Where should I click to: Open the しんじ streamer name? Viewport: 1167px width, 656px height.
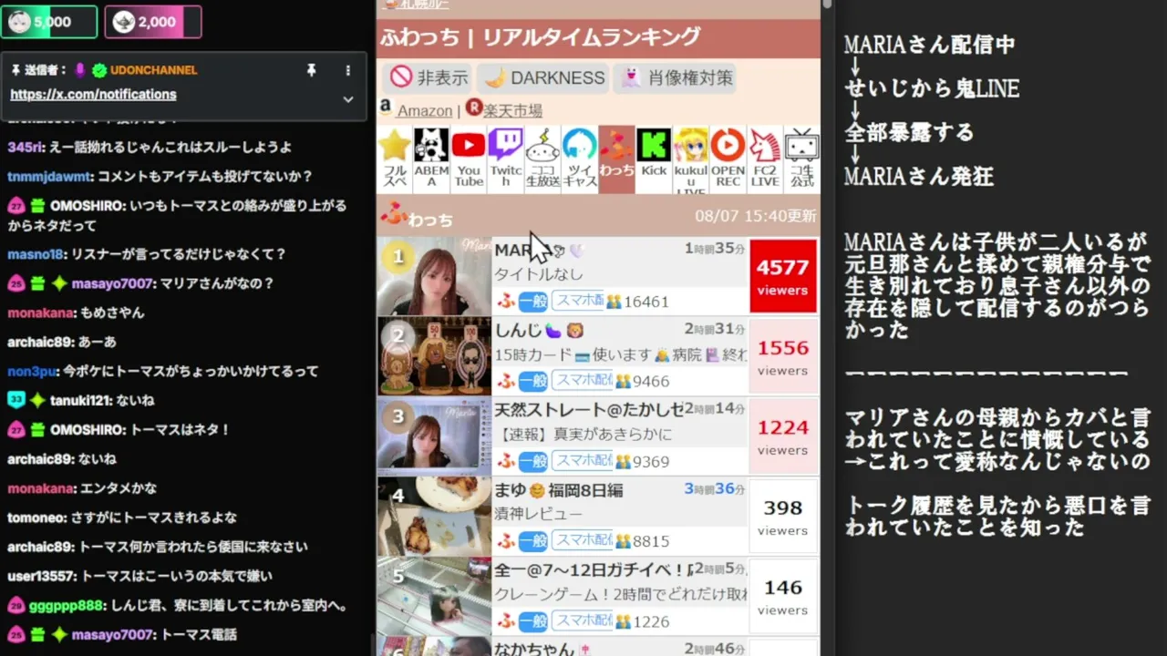(540, 331)
